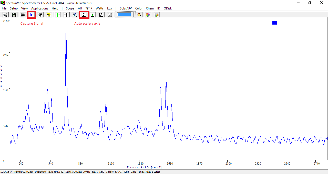This screenshot has width=328, height=174.
Task: Close the SpectraWiz window
Action: [322, 3]
